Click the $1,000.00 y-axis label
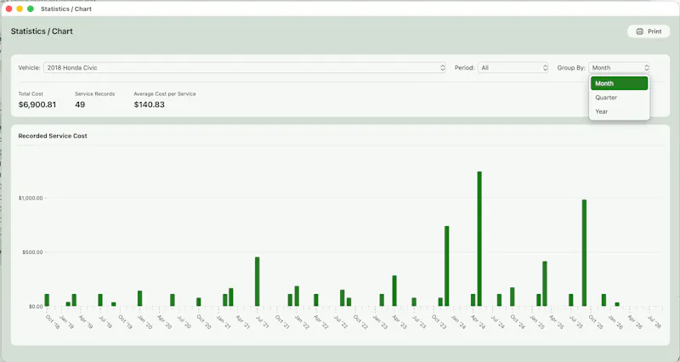Viewport: 680px width, 362px height. 31,198
